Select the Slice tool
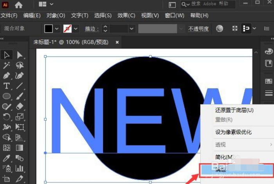Viewport: 274px width, 184px height. click(20, 179)
